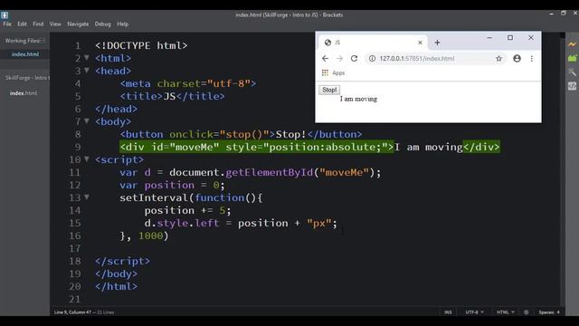Click the Working Files header label

pos(22,41)
